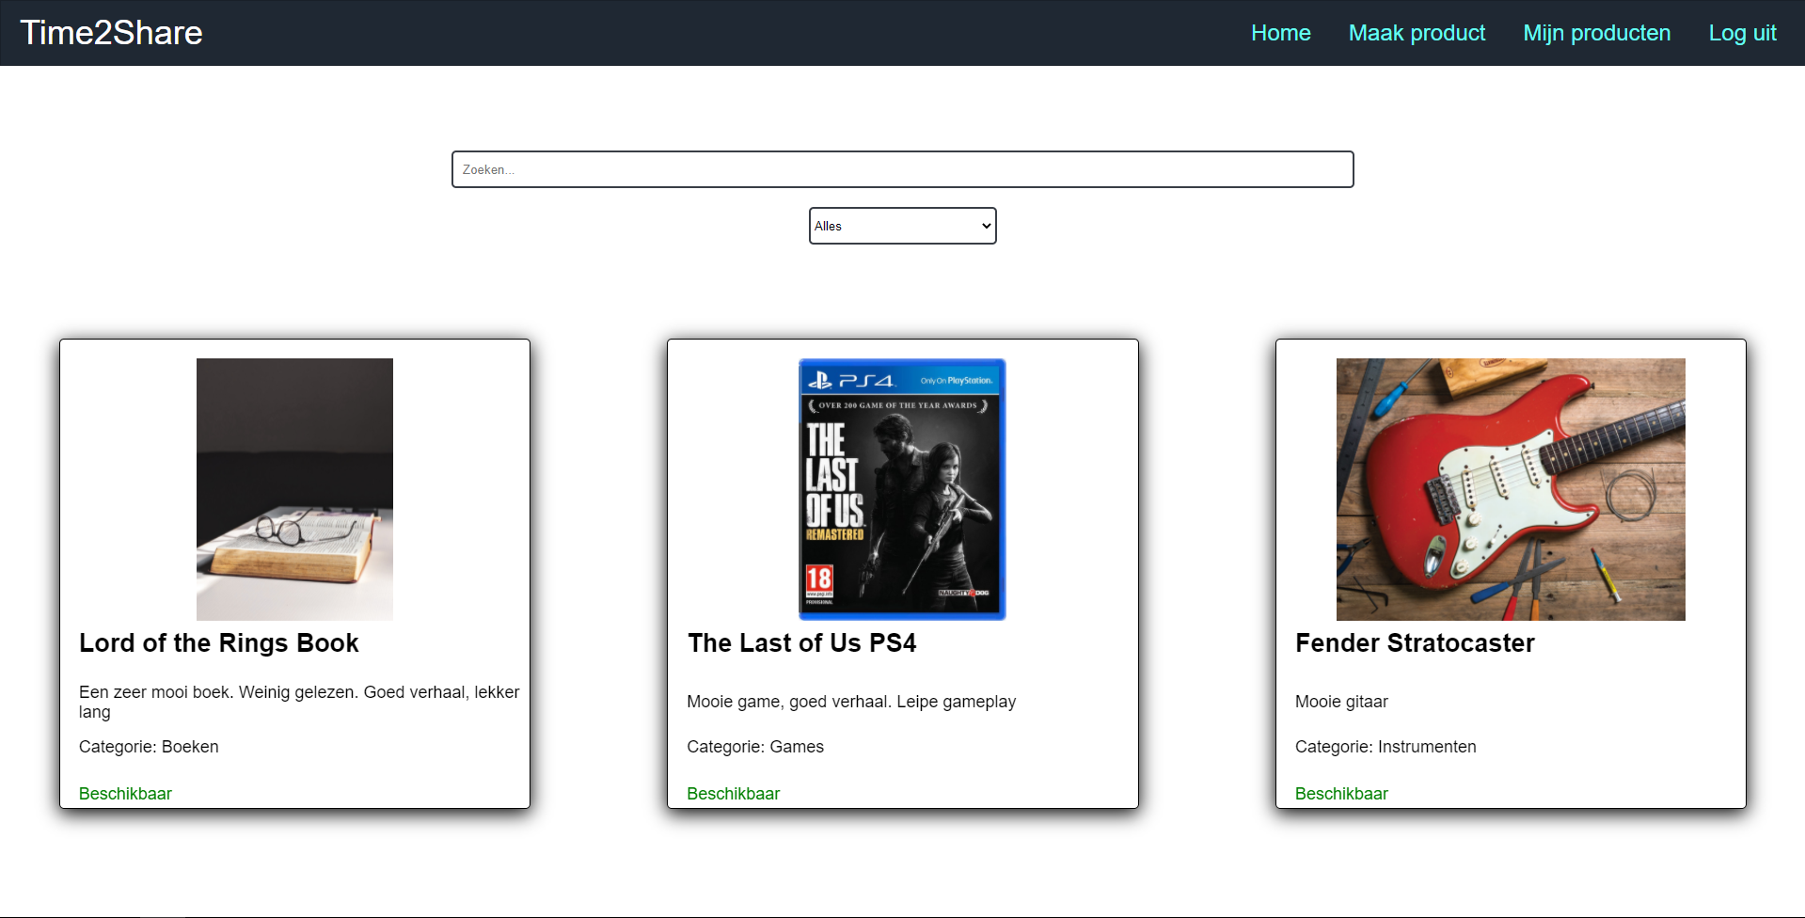Click 'Categorie: Games' label
Viewport: 1805px width, 918px height.
(x=755, y=747)
